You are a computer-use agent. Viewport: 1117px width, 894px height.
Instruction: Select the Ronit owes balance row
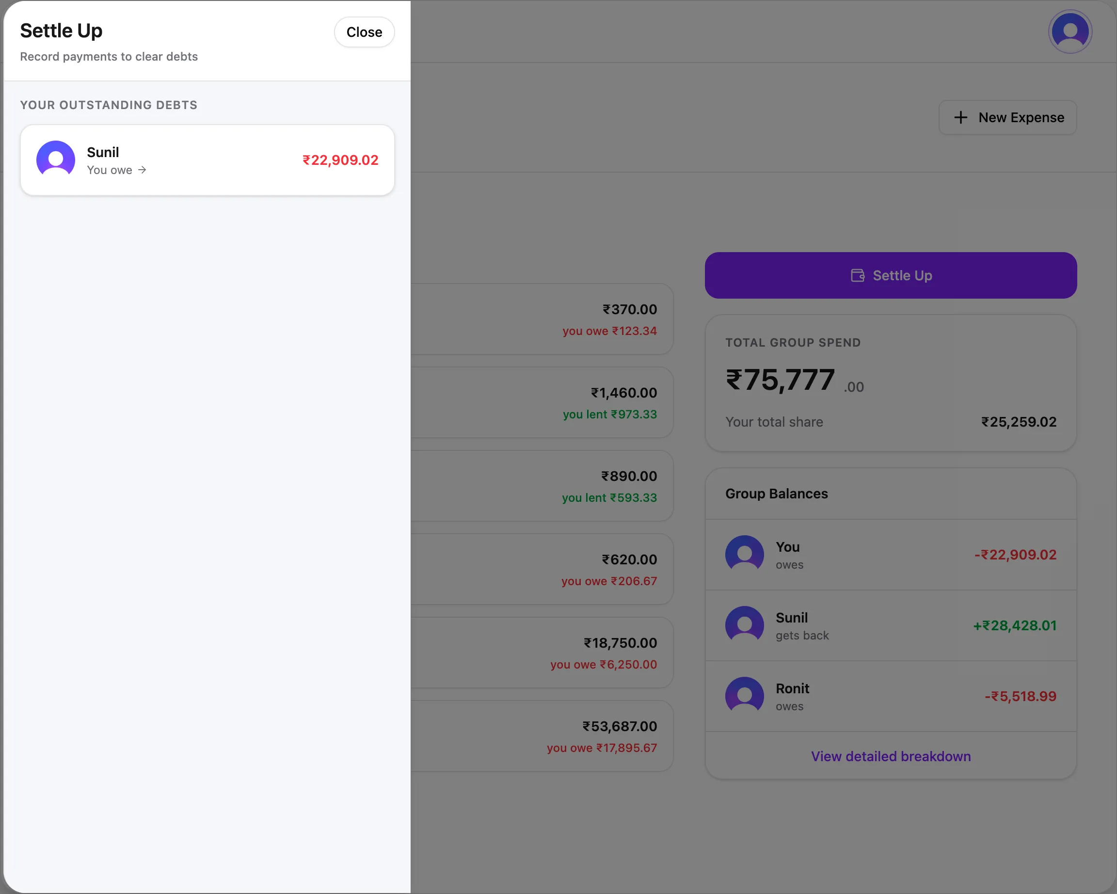(x=890, y=695)
